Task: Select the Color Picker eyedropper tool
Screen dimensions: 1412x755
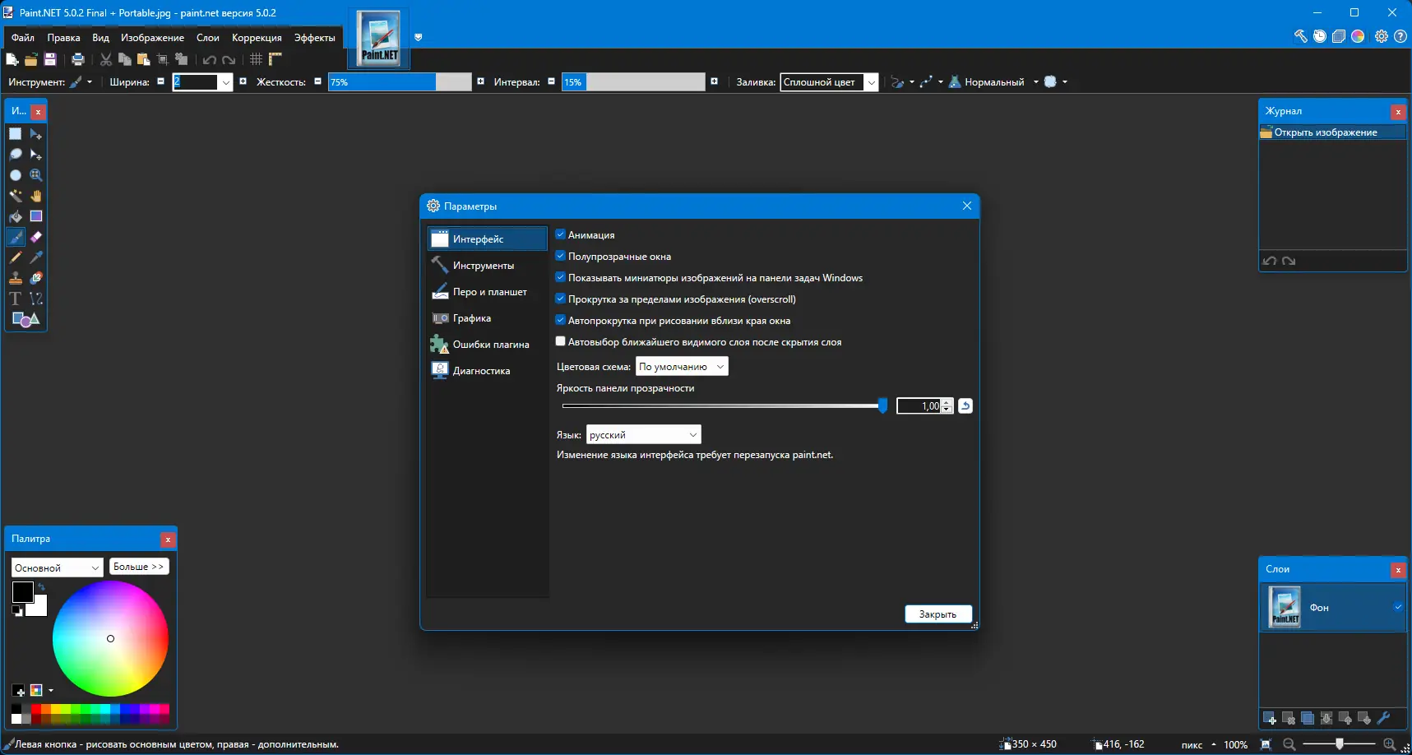Action: pos(36,257)
